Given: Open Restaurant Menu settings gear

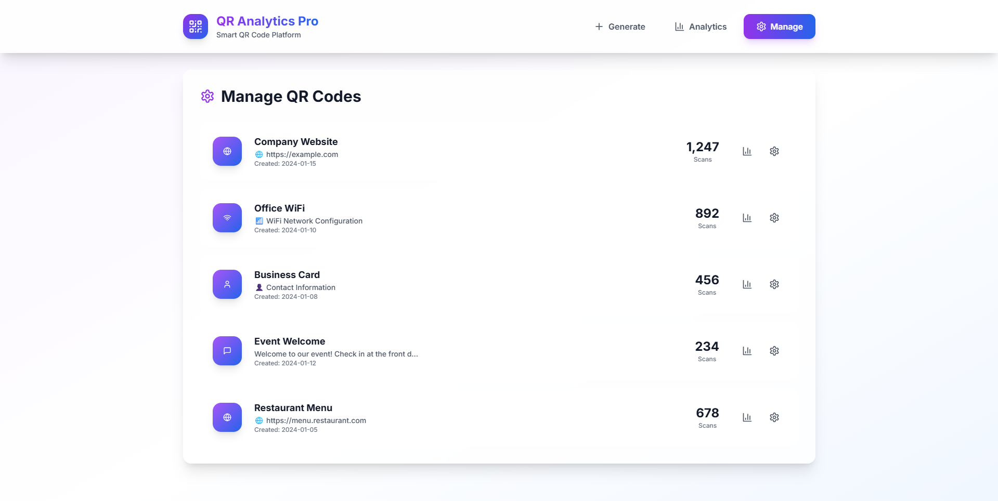Looking at the screenshot, I should pyautogui.click(x=774, y=417).
